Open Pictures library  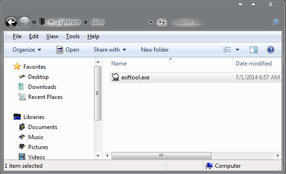coord(38,147)
